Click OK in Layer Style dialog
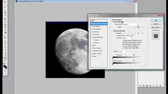Image resolution: width=168 pixels, height=94 pixels. point(156,20)
